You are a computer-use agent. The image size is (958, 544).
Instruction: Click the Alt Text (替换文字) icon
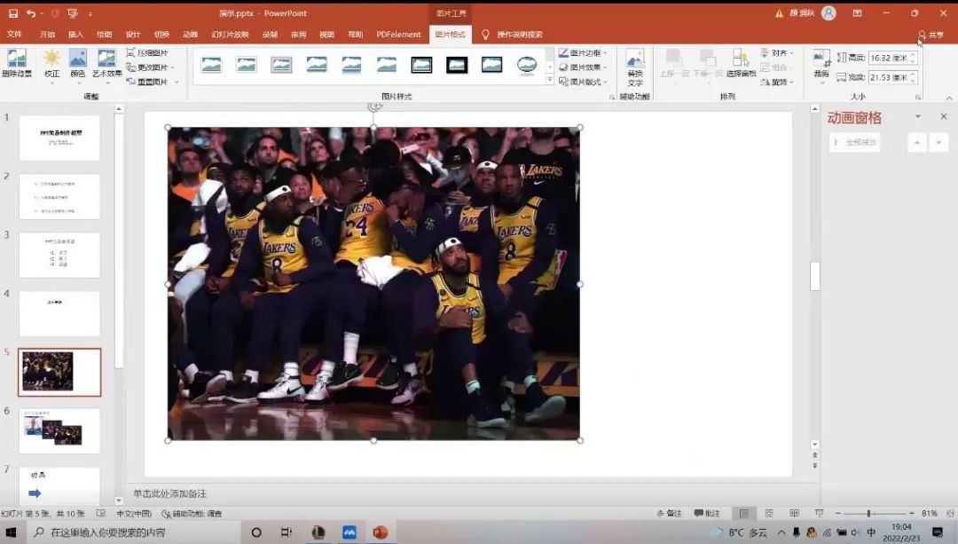pyautogui.click(x=635, y=62)
